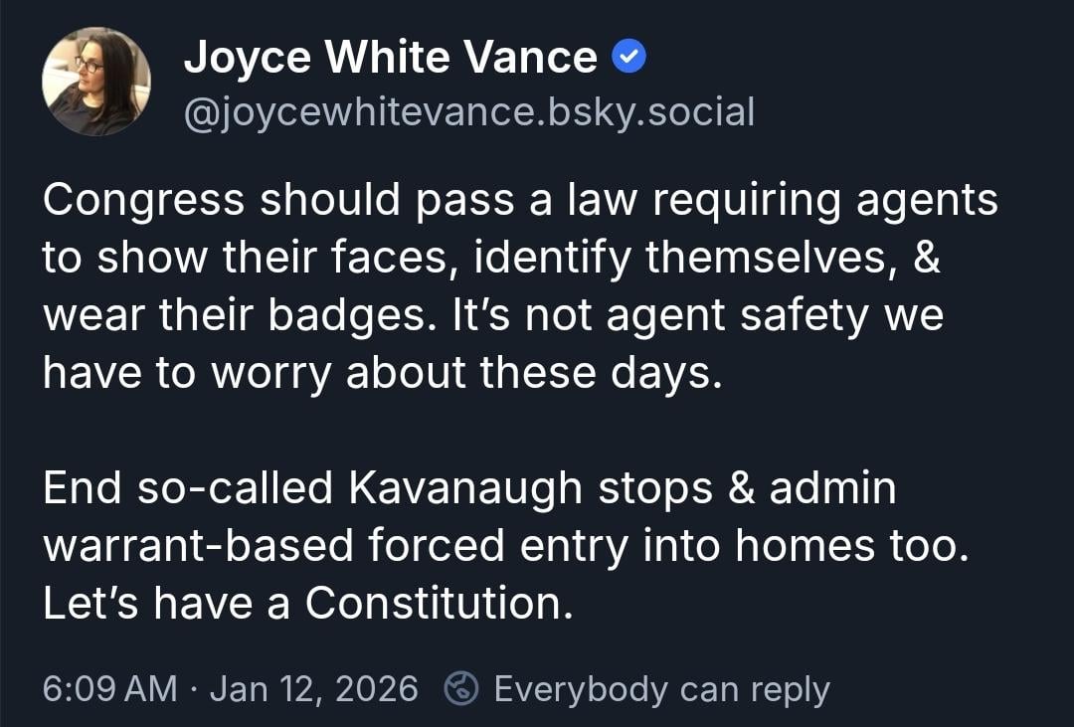Viewport: 1074px width, 727px height.
Task: Tap the blue verified checkmark badge
Action: (x=628, y=60)
